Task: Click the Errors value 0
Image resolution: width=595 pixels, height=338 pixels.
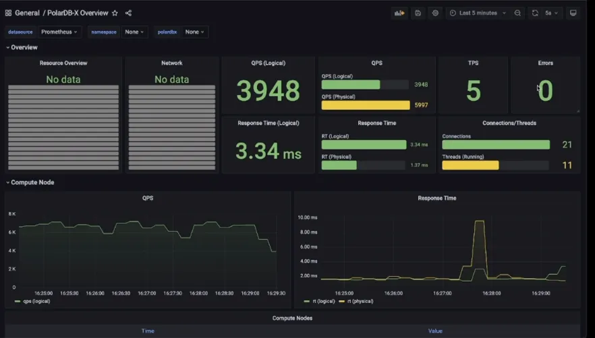Action: click(x=545, y=91)
